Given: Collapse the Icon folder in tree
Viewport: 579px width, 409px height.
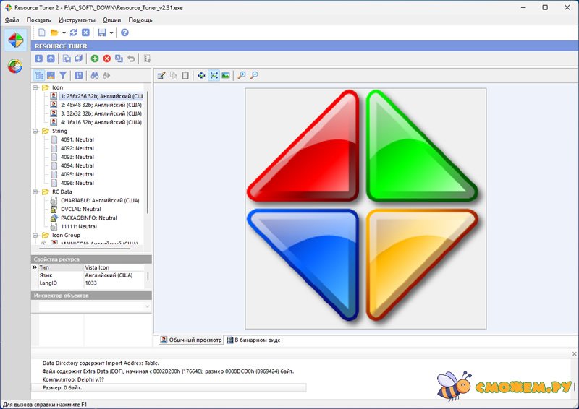Looking at the screenshot, I should pyautogui.click(x=35, y=87).
